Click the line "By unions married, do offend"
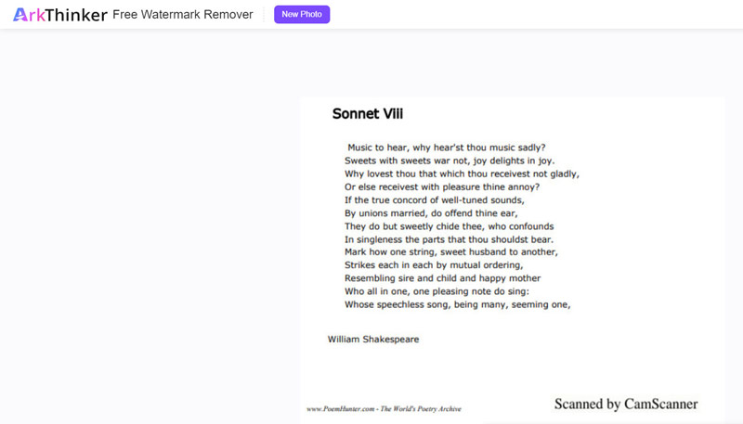 431,213
